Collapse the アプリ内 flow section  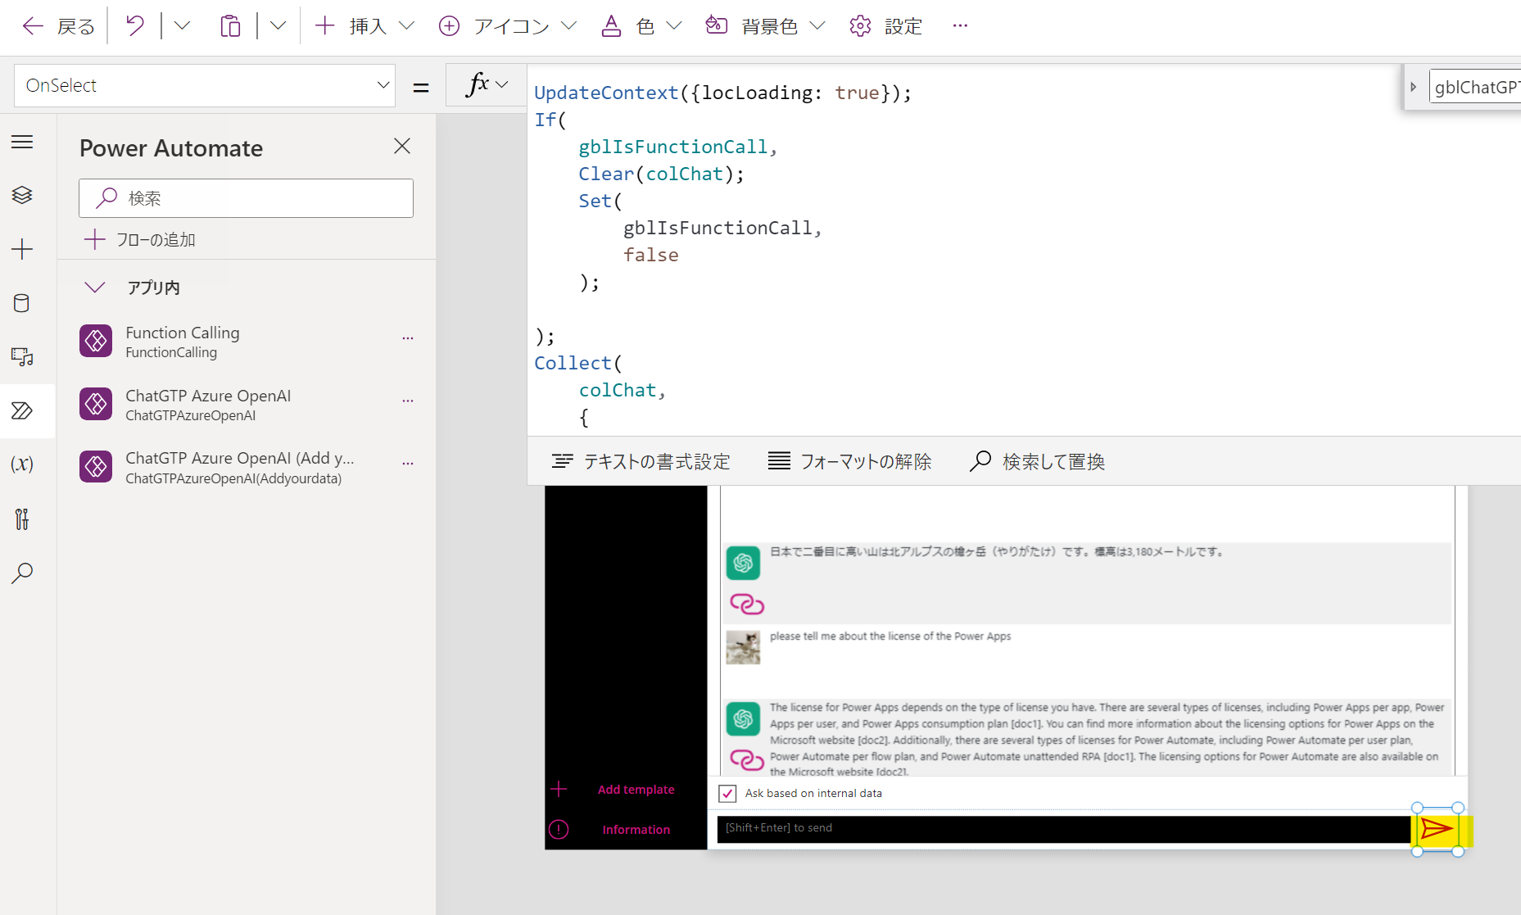click(94, 287)
